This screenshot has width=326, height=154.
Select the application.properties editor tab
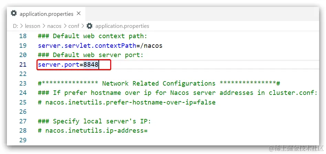pyautogui.click(x=46, y=14)
